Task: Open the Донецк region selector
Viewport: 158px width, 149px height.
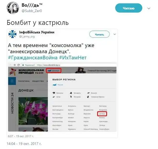Action: click(54, 71)
